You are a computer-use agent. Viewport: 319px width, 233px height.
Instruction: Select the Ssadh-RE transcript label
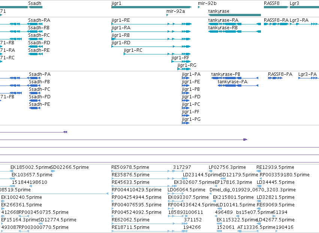click(39, 50)
